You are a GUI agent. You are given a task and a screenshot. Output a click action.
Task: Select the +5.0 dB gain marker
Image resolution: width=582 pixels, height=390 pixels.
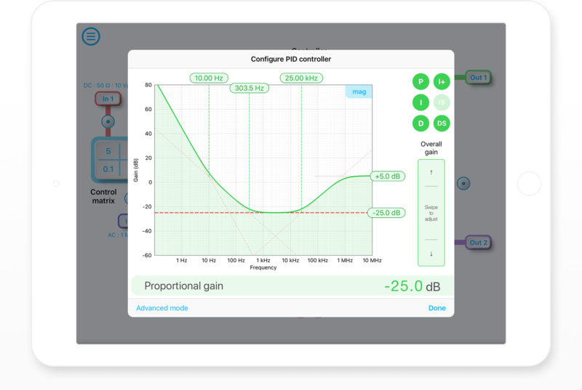387,176
